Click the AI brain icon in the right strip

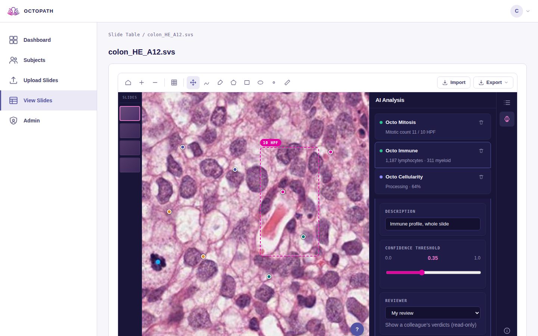(507, 119)
